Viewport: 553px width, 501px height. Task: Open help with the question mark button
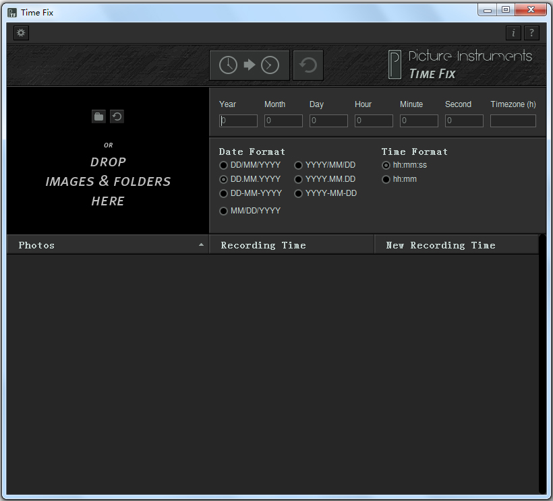coord(531,33)
